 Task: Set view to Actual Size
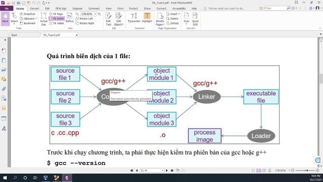pyautogui.click(x=43, y=19)
